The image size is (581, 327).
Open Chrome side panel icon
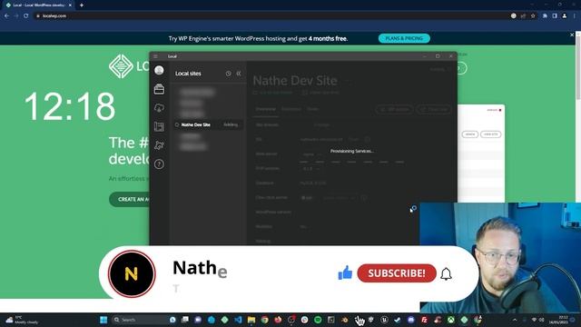pyautogui.click(x=555, y=16)
